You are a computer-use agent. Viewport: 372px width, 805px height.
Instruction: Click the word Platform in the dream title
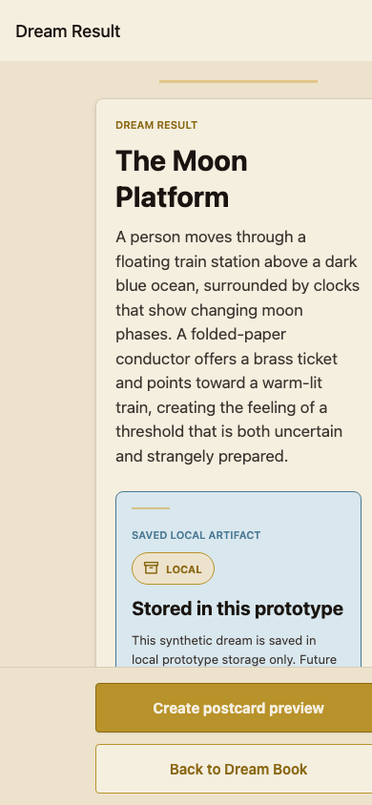click(173, 197)
